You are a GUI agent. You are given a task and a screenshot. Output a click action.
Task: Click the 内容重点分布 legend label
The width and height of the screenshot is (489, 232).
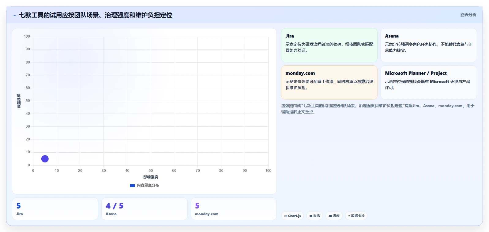148,185
